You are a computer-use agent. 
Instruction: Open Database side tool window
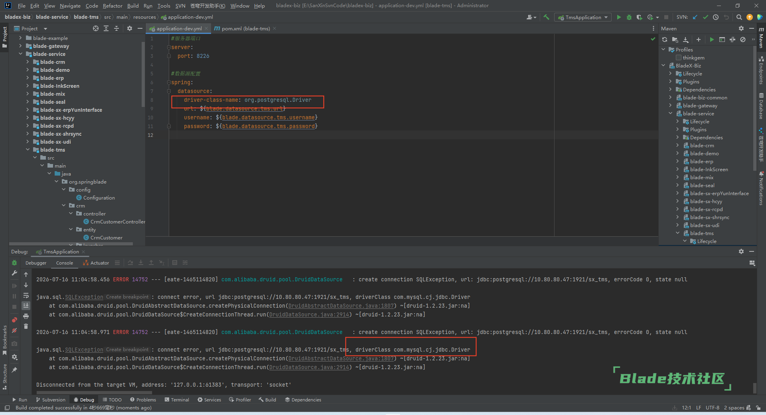[x=761, y=106]
